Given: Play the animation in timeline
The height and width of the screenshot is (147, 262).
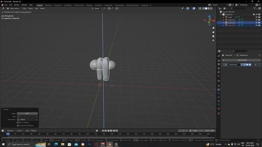Looking at the screenshot, I should click(111, 131).
